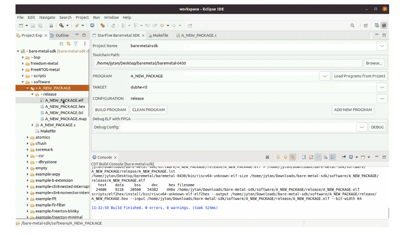
Task: Click the magnifier search icon in the top right
Action: [x=352, y=26]
